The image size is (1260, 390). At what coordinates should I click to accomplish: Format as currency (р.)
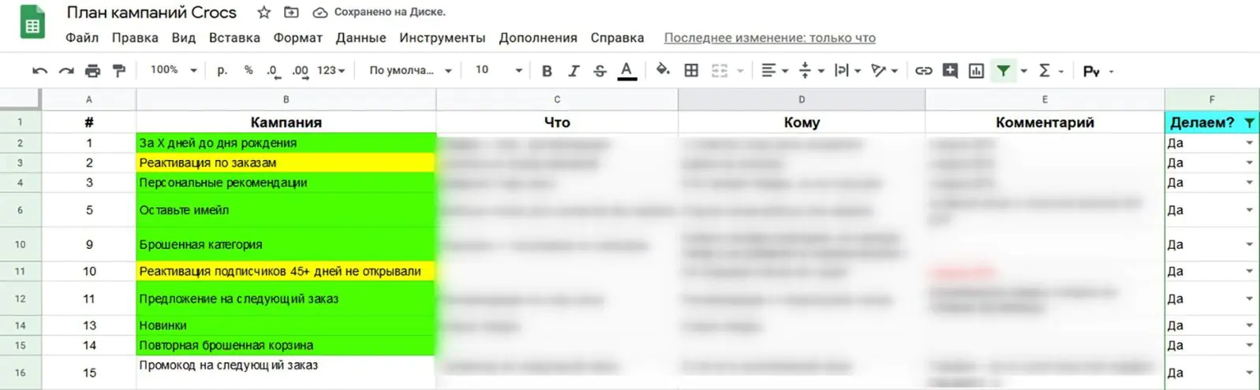pos(222,70)
